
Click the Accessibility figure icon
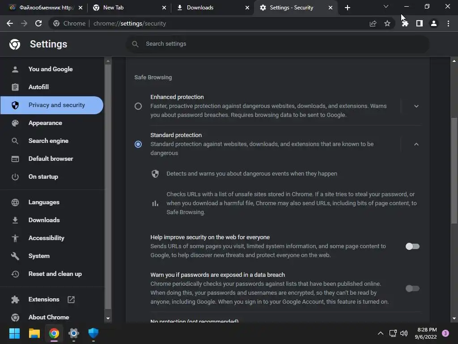tap(15, 238)
